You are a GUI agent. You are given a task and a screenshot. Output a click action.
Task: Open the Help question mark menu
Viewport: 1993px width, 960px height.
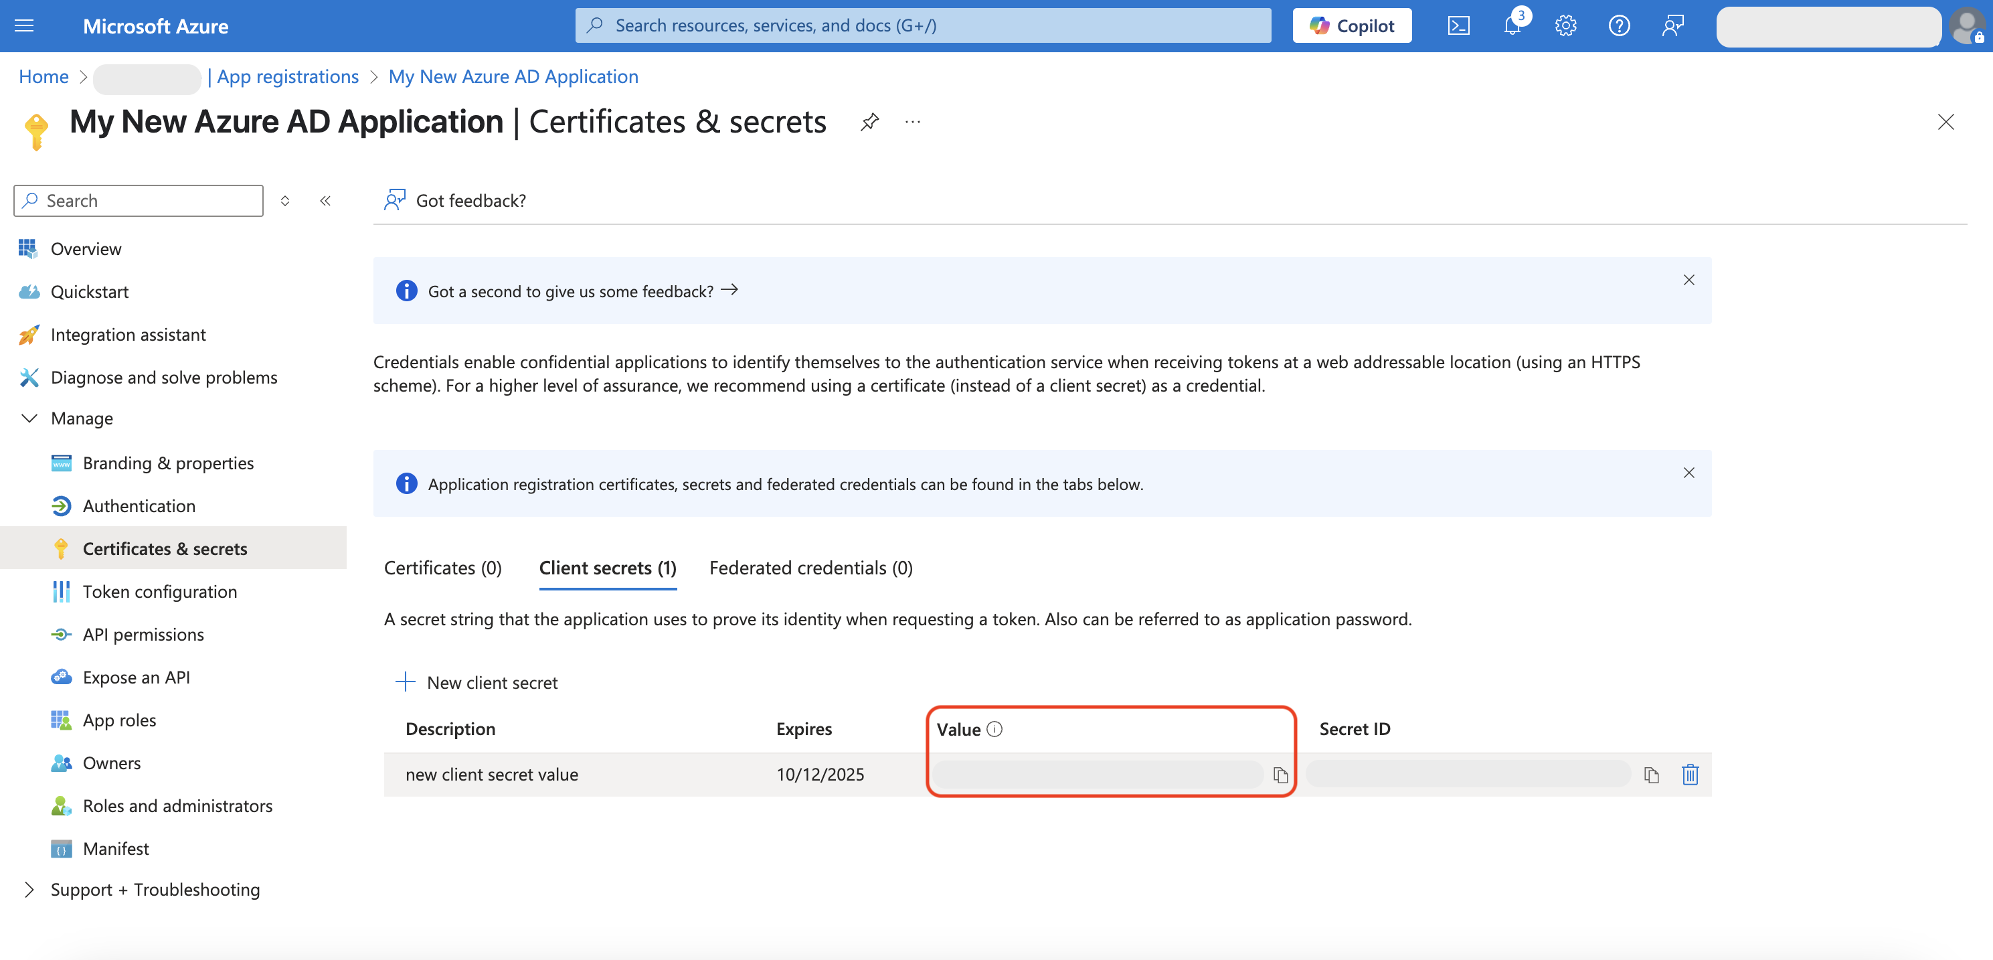click(x=1620, y=25)
